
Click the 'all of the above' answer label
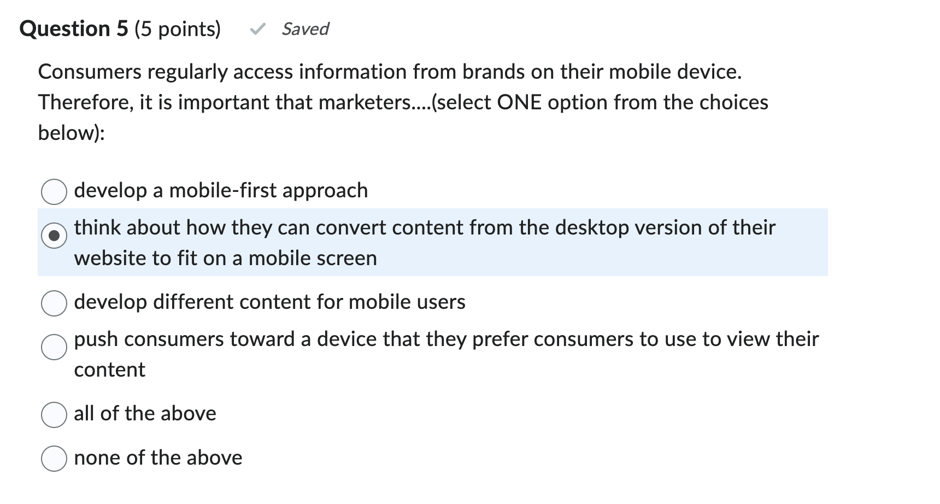144,414
